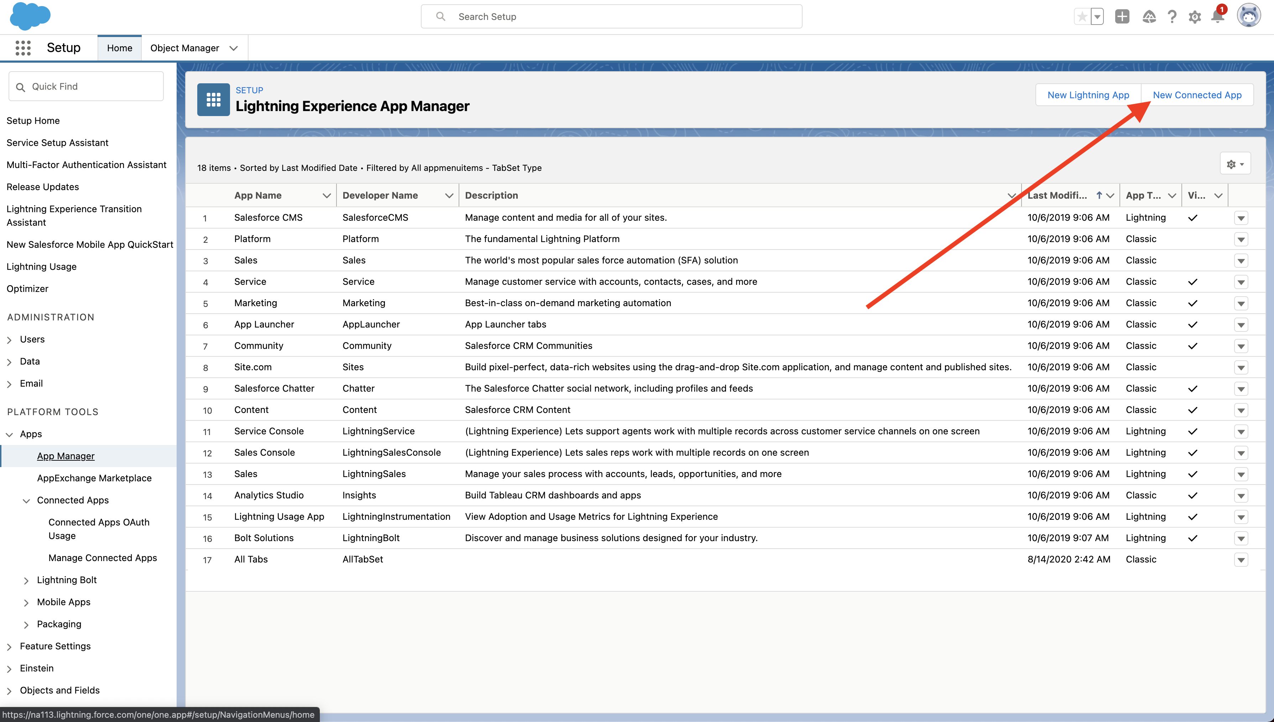
Task: Switch to the Home tab
Action: 120,48
